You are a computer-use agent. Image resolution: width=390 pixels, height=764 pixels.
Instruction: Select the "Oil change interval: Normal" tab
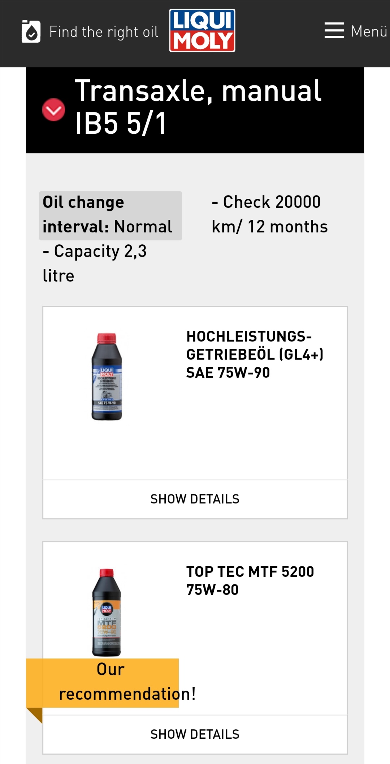click(x=110, y=215)
